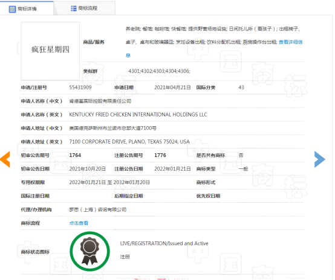Click the 商标形式 label
This screenshot has height=280, width=335.
point(206,182)
